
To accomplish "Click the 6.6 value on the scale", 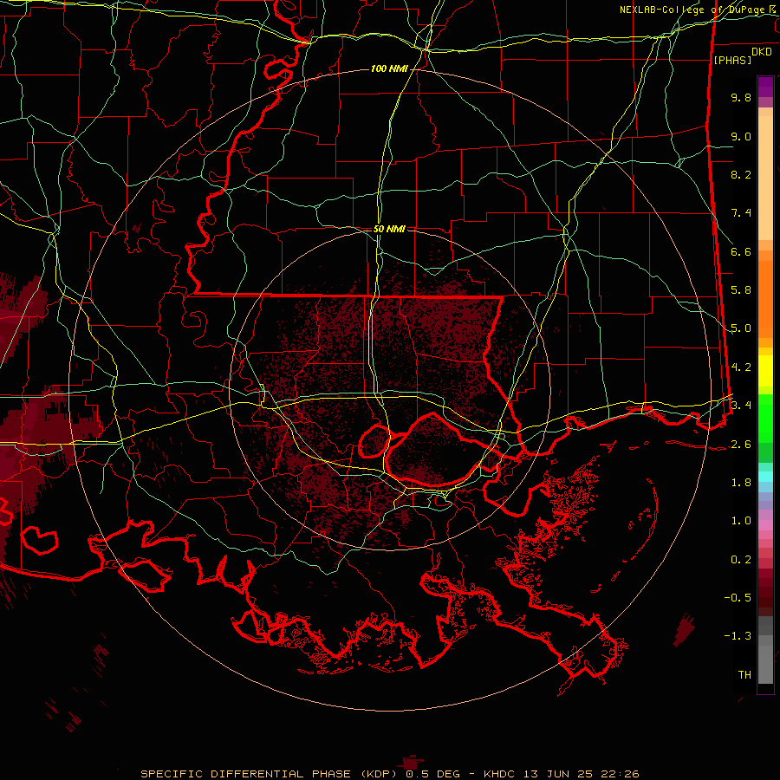I will click(x=741, y=251).
